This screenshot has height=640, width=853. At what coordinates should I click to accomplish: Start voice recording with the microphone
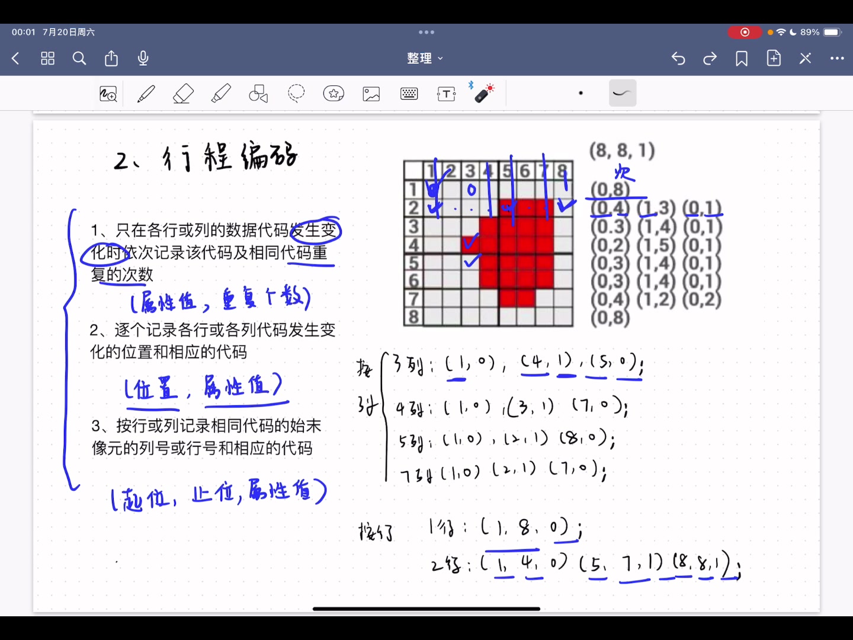(143, 58)
